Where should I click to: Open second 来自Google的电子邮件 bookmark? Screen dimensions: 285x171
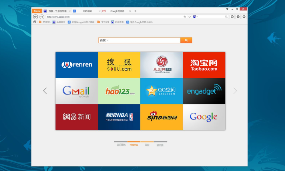coord(139,22)
